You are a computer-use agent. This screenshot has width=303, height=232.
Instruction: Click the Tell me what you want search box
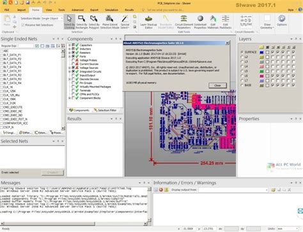pyautogui.click(x=165, y=10)
